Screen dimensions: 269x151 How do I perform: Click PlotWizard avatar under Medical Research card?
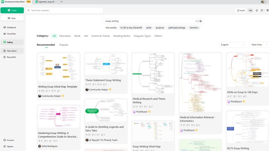tap(134, 112)
